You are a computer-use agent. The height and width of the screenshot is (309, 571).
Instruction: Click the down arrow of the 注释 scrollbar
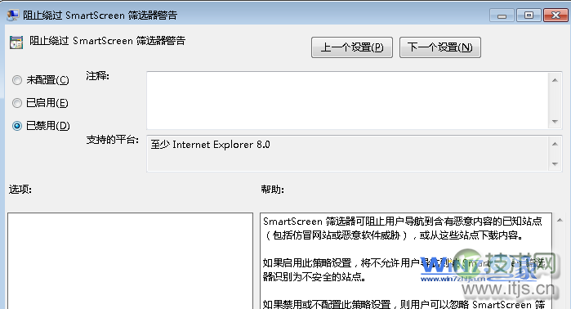point(555,122)
